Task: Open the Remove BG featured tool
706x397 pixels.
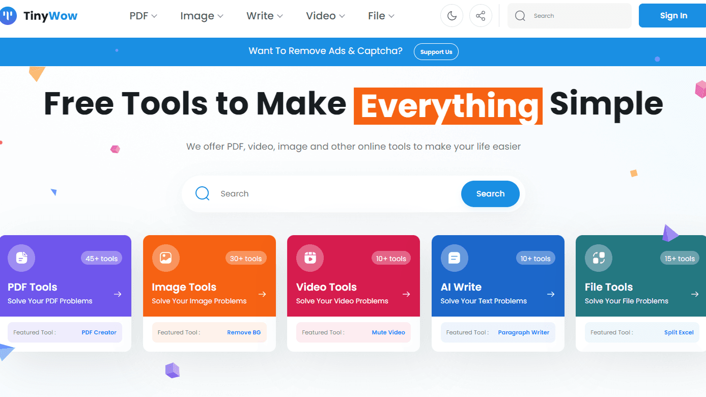Action: (x=243, y=332)
